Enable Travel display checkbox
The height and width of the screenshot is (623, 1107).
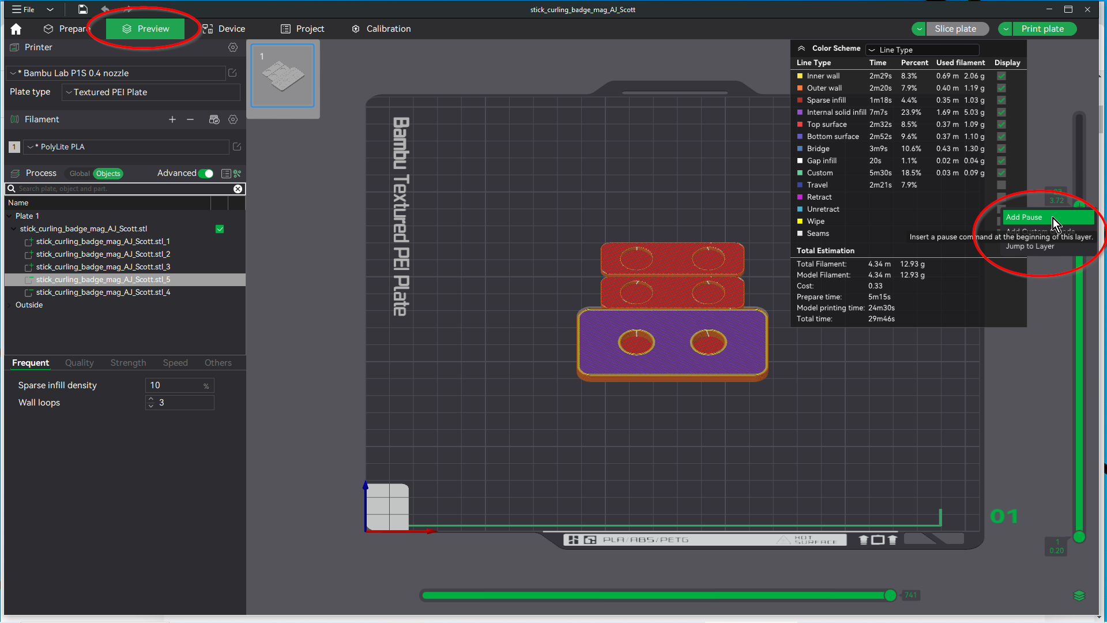coord(1001,185)
